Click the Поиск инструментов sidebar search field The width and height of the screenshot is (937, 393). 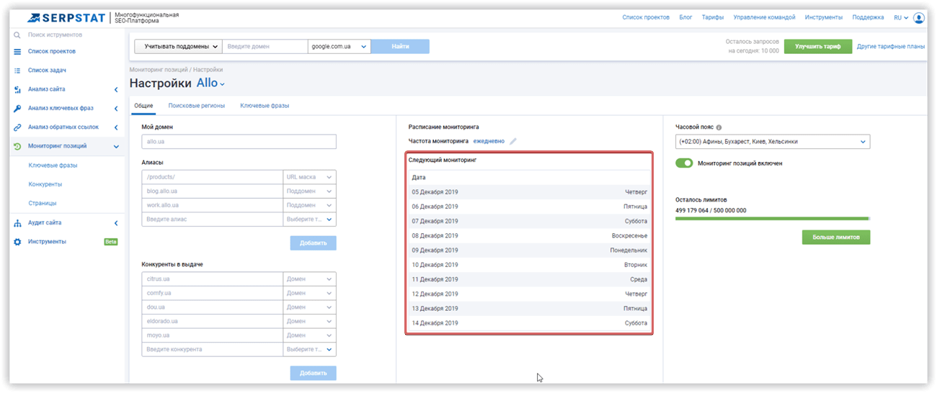(55, 35)
